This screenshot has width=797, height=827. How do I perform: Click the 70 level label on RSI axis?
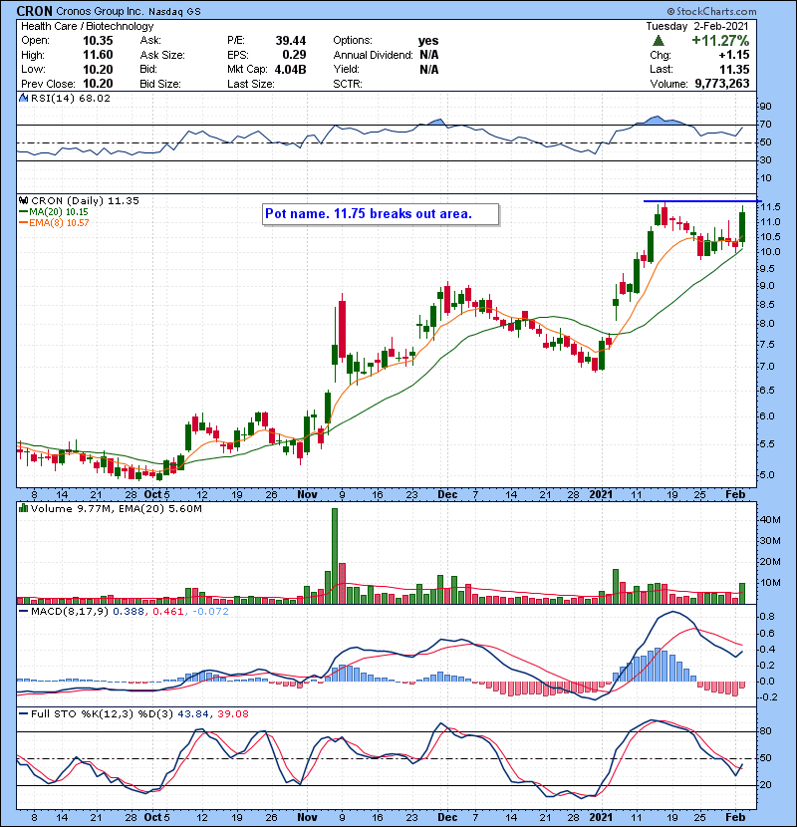(x=765, y=125)
